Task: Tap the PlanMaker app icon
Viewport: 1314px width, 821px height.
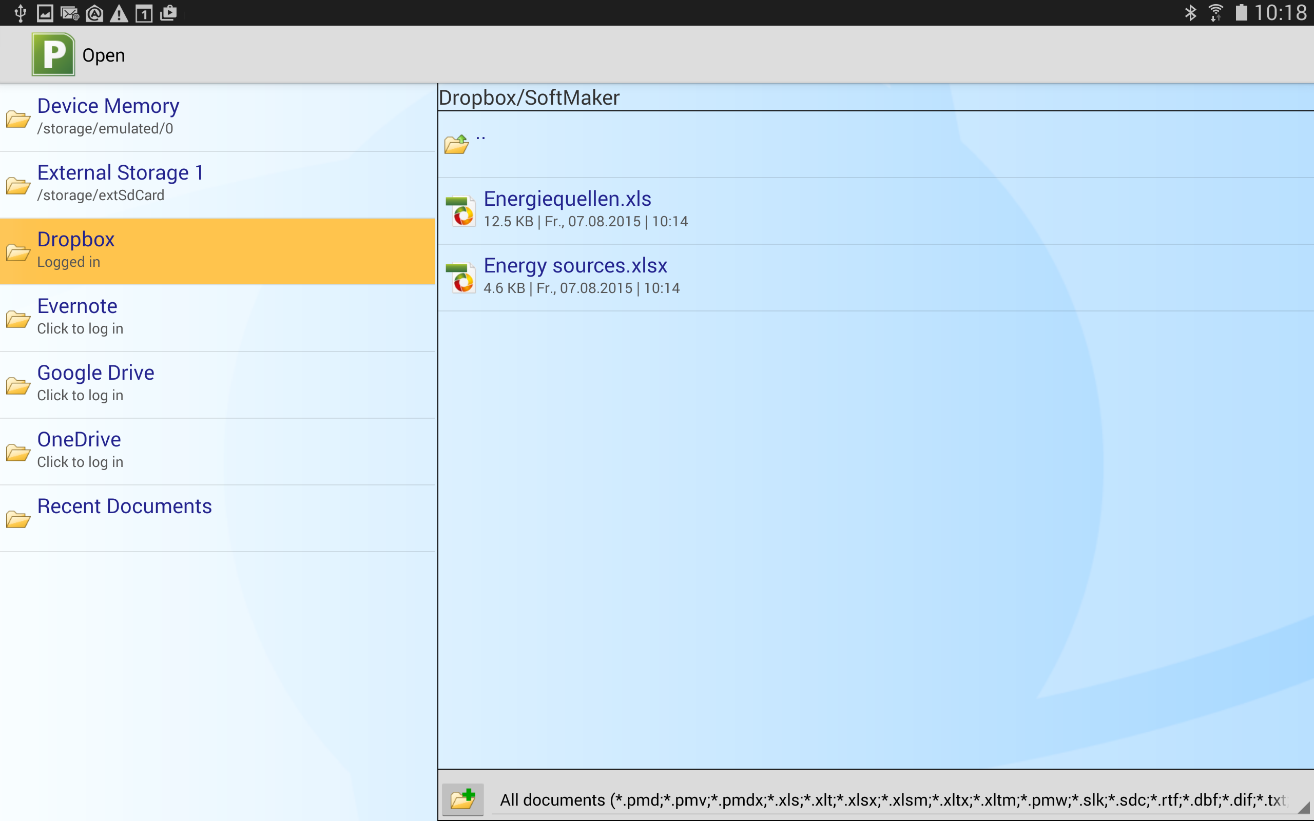Action: [x=53, y=54]
